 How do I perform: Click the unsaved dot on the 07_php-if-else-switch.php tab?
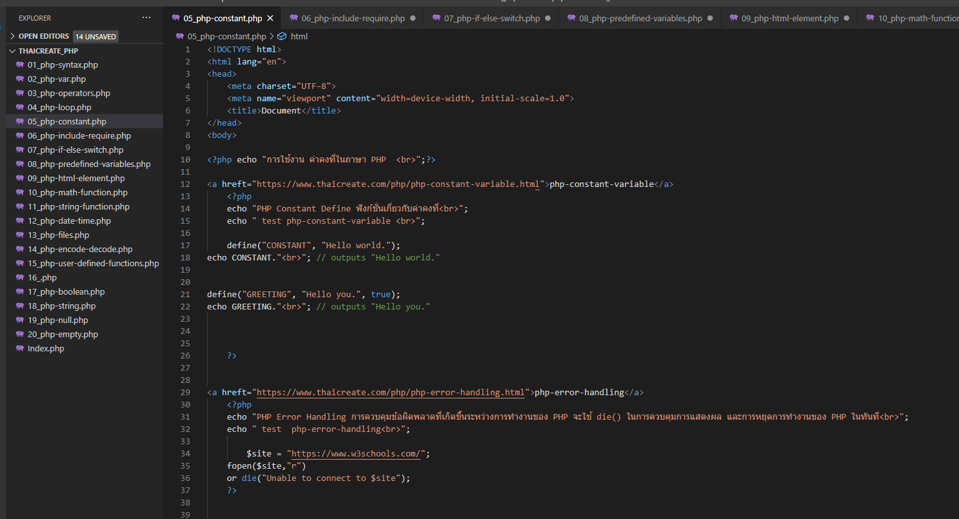pyautogui.click(x=548, y=18)
